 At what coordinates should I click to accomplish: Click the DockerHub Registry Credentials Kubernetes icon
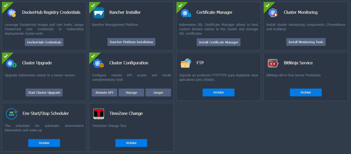[12, 13]
